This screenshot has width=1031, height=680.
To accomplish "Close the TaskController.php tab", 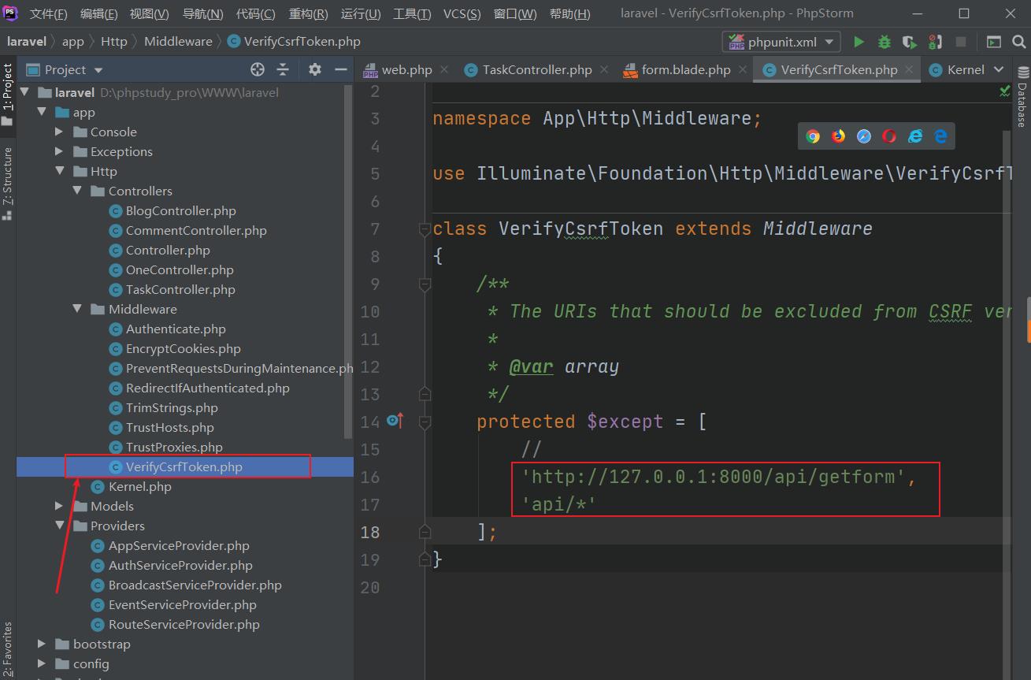I will 604,69.
